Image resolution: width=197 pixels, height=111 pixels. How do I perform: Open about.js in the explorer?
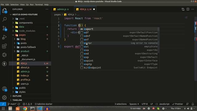pyautogui.click(x=30, y=68)
